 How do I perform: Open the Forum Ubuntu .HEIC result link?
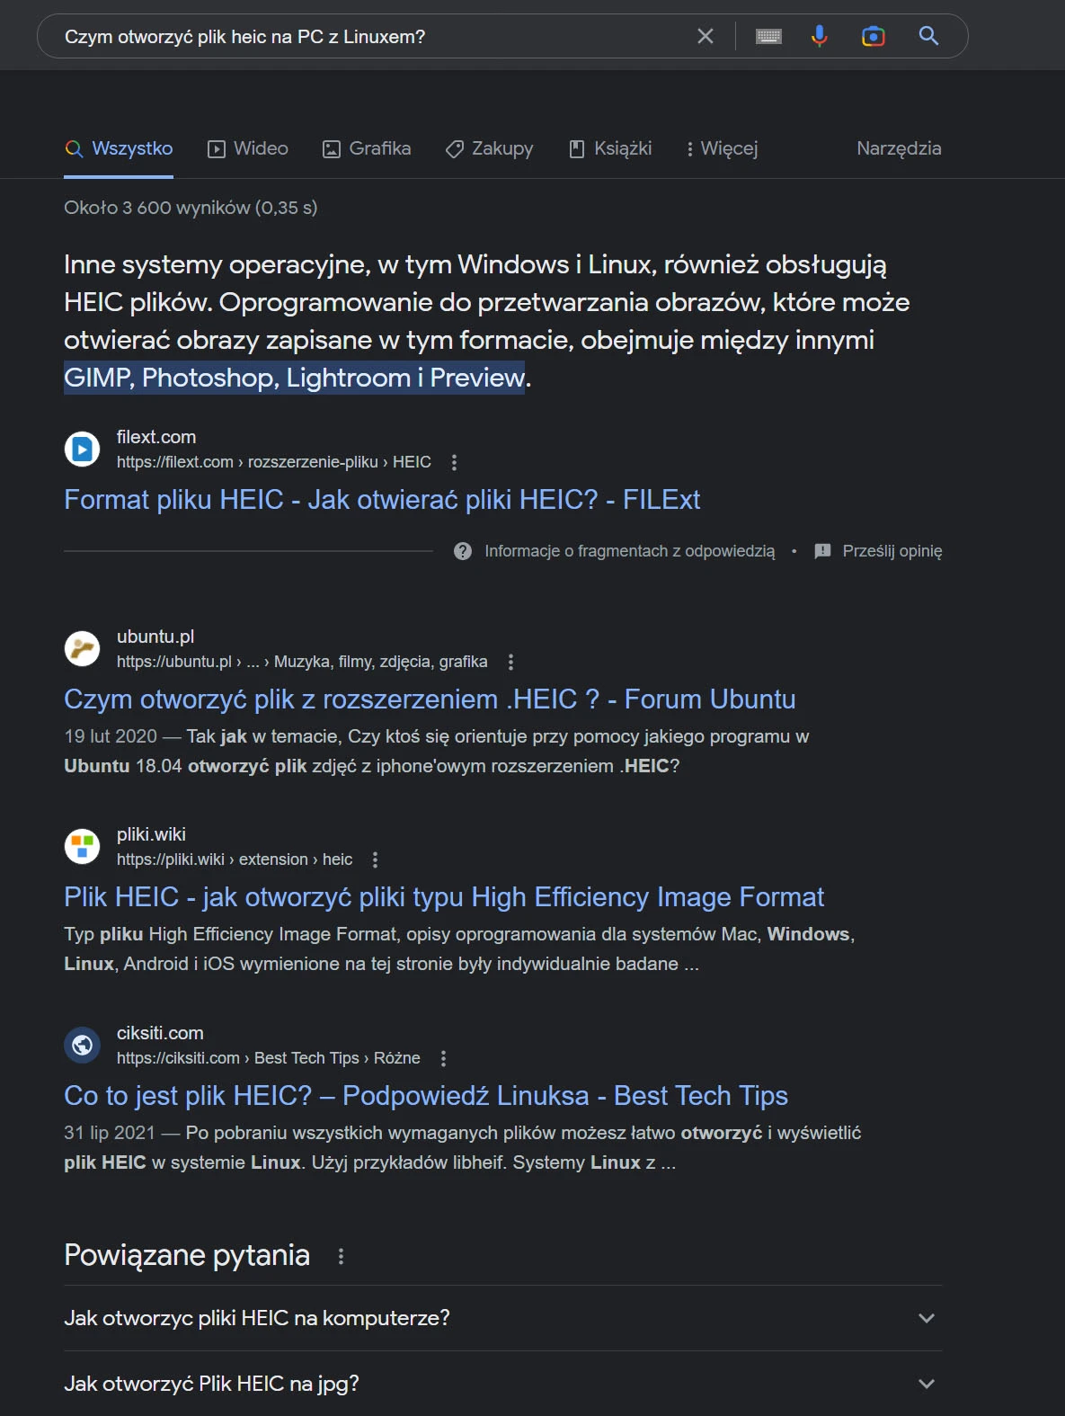tap(430, 699)
